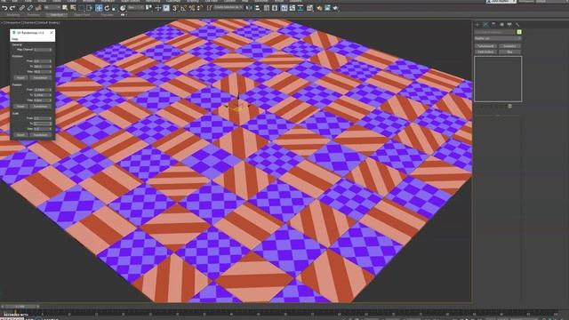Click Reset under Scale section

coord(20,135)
